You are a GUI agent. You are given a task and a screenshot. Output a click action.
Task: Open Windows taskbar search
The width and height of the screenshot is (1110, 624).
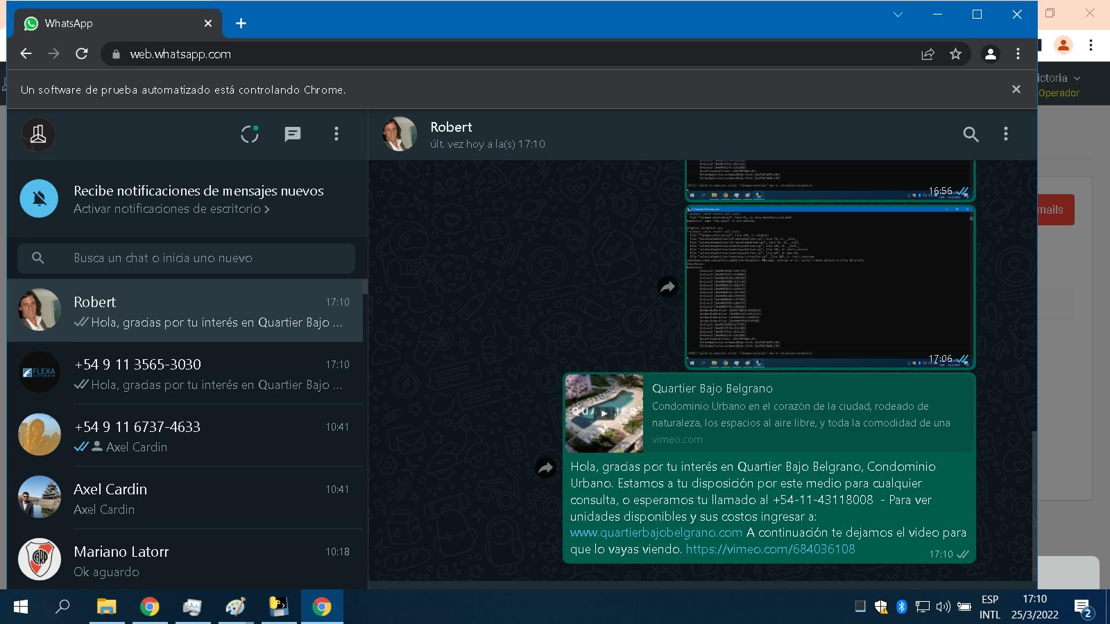[x=62, y=607]
